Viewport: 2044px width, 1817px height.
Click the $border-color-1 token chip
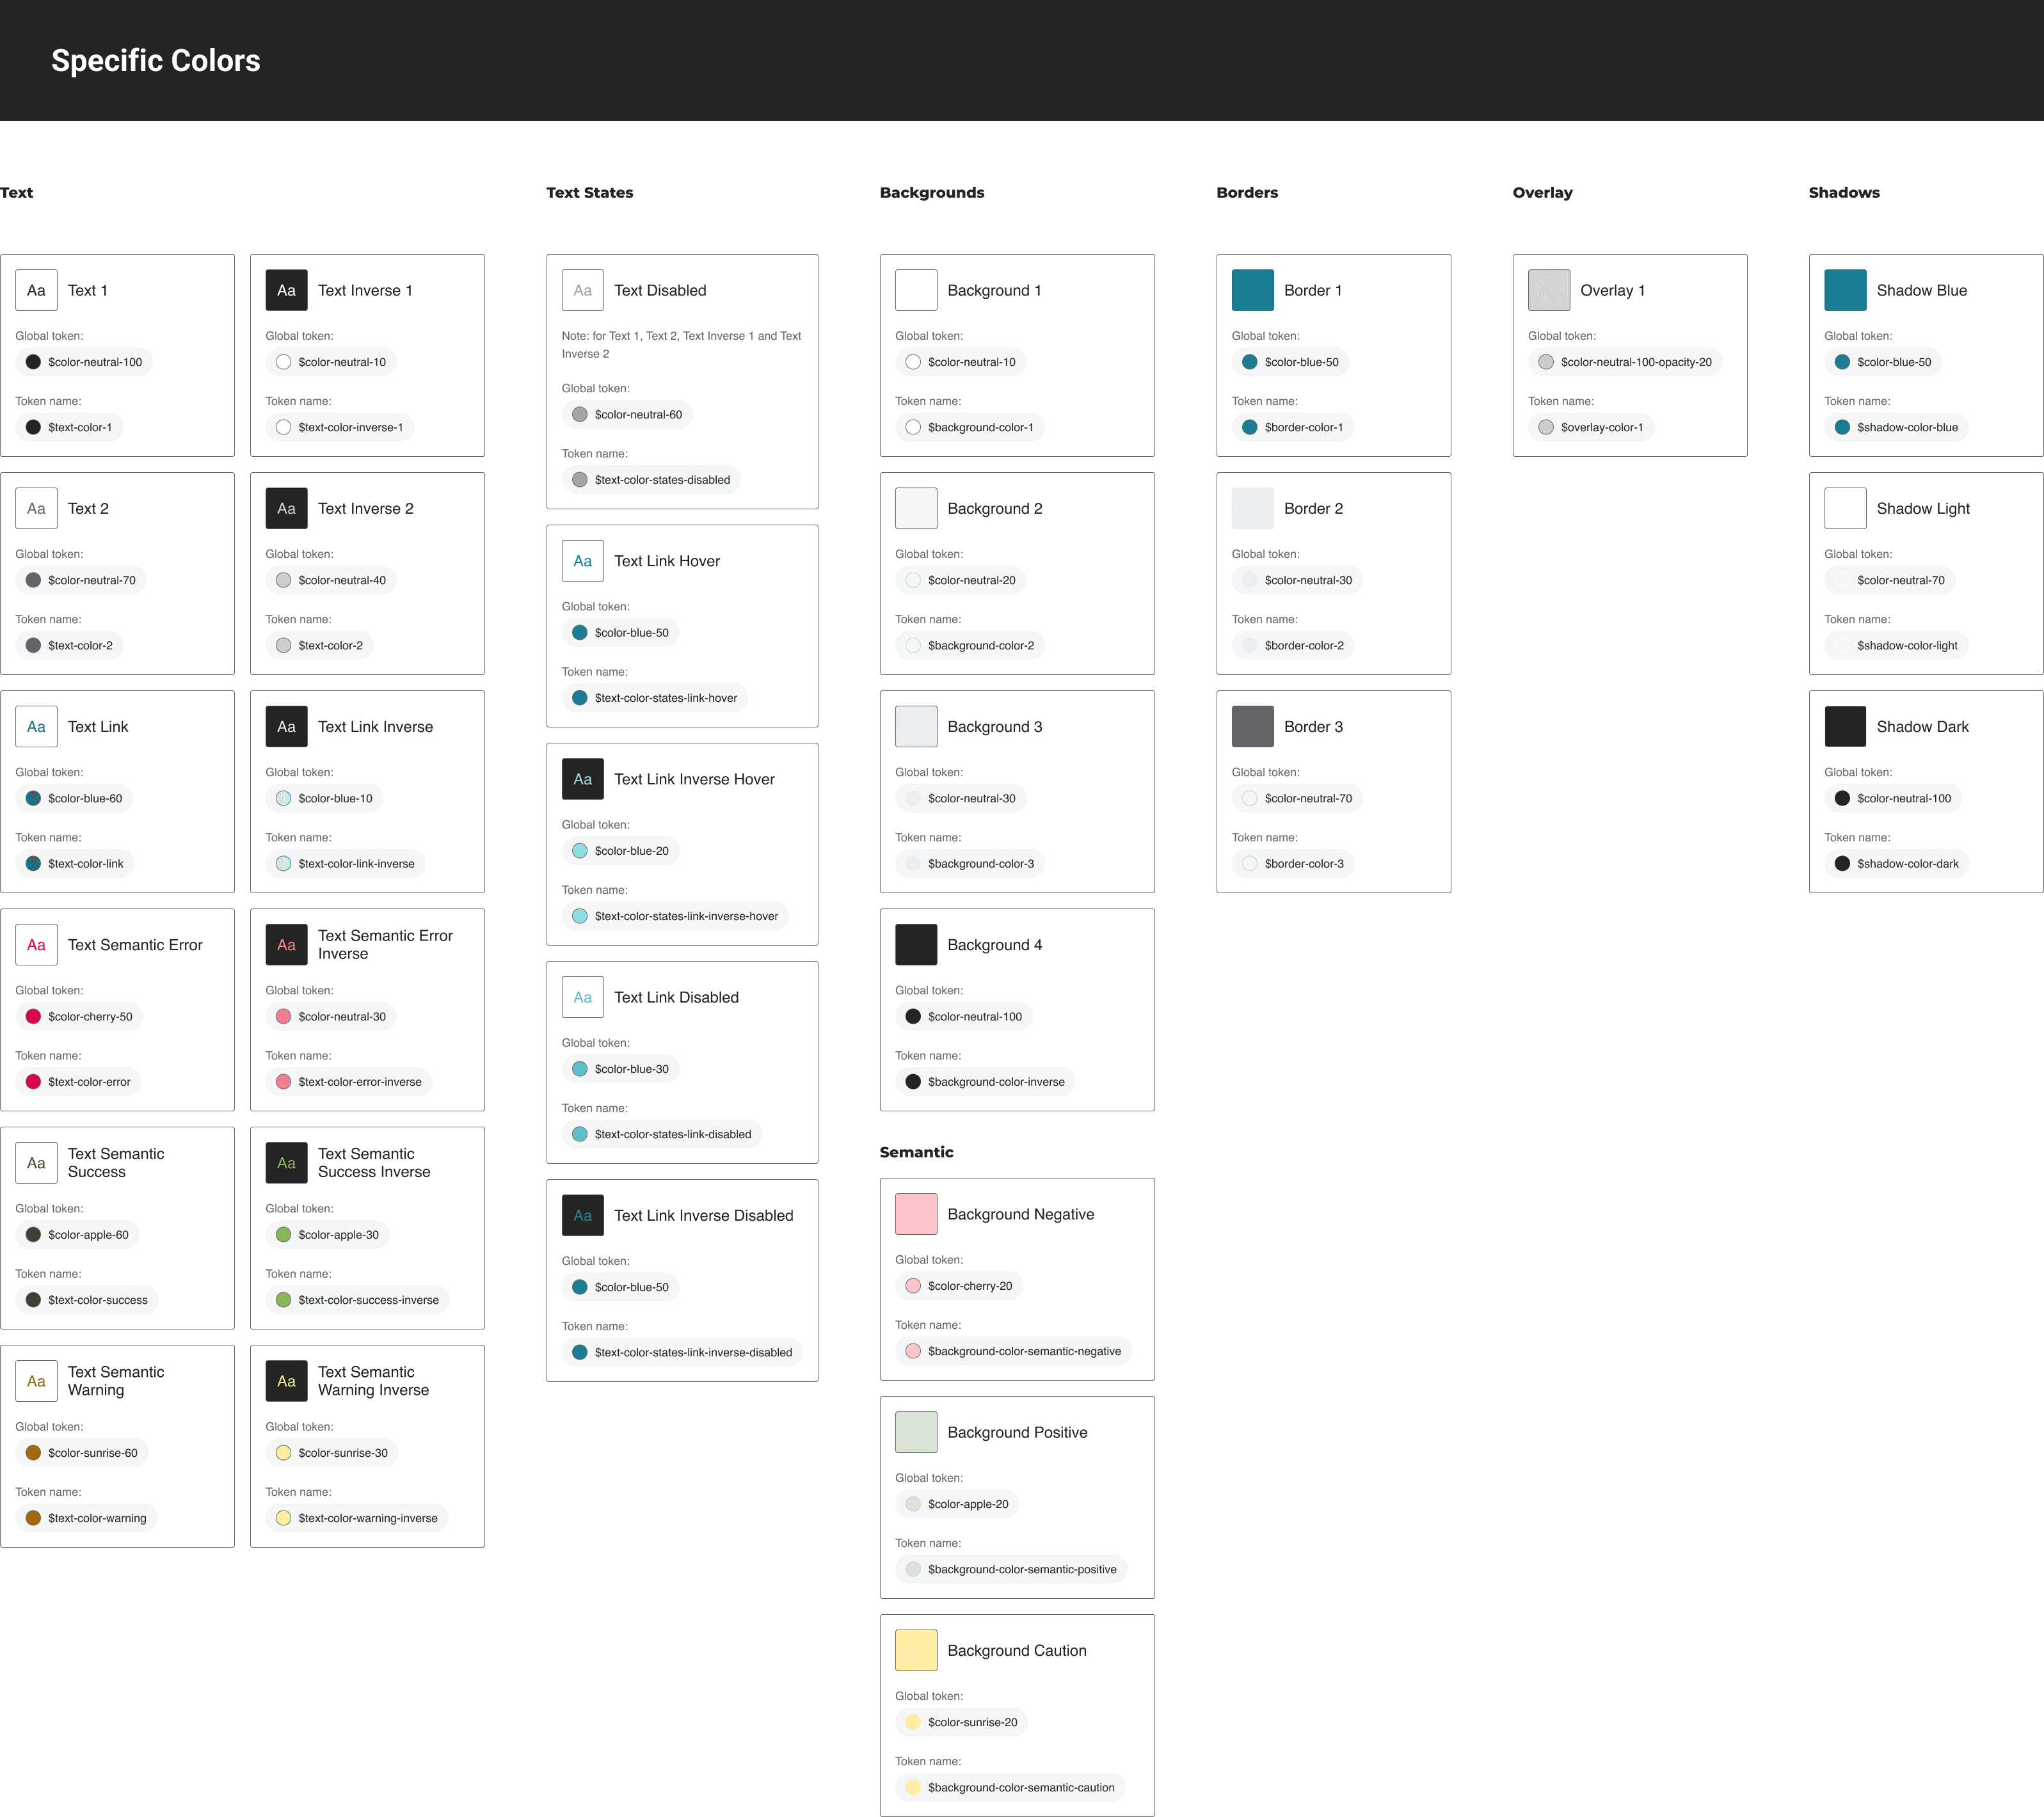click(x=1293, y=427)
